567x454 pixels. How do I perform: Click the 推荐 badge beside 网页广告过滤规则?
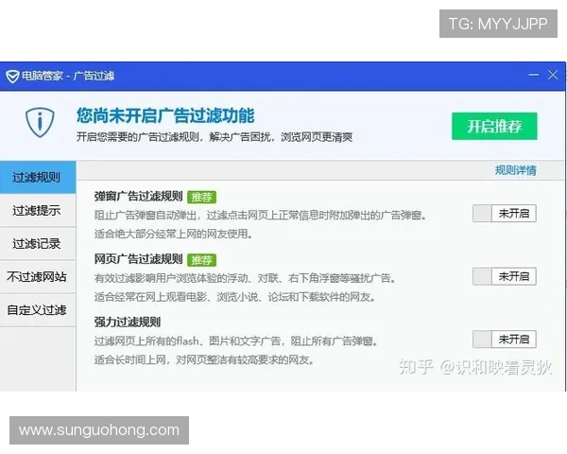[202, 260]
